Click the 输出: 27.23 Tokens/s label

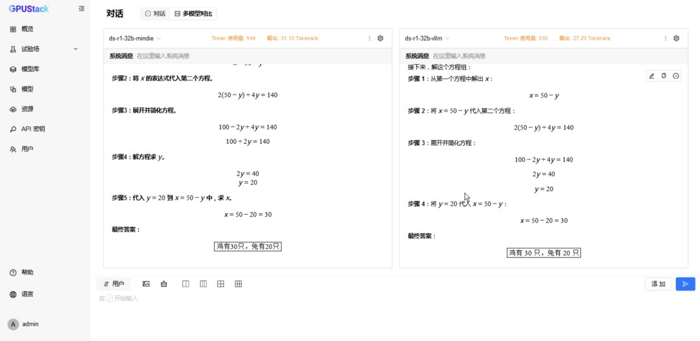point(585,38)
